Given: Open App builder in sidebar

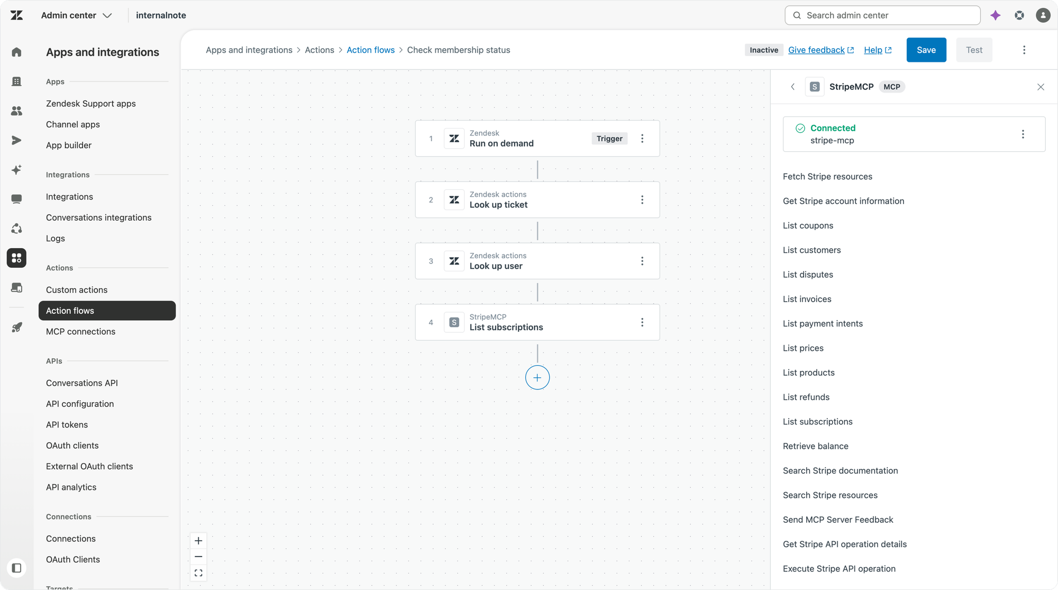Looking at the screenshot, I should click(x=69, y=145).
